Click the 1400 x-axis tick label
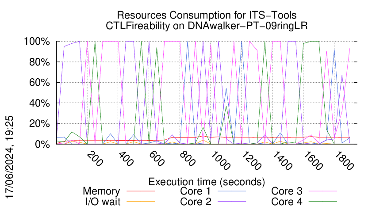This screenshot has height=210, width=376. [282, 160]
